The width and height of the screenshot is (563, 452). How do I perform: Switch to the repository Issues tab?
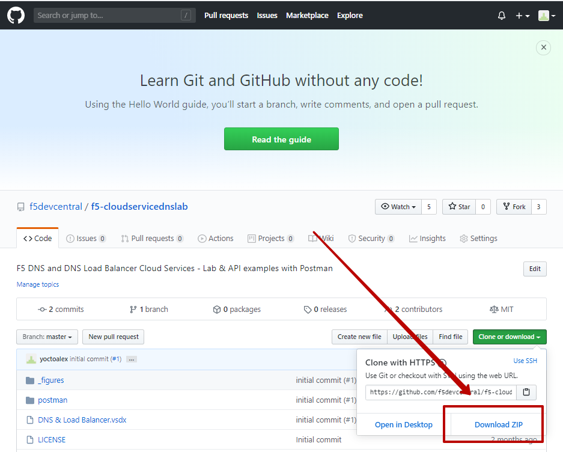(x=86, y=238)
